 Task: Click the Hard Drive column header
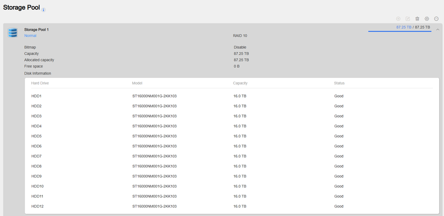(x=40, y=83)
